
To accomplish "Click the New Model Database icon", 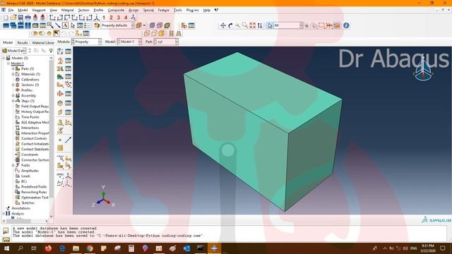I will point(6,18).
